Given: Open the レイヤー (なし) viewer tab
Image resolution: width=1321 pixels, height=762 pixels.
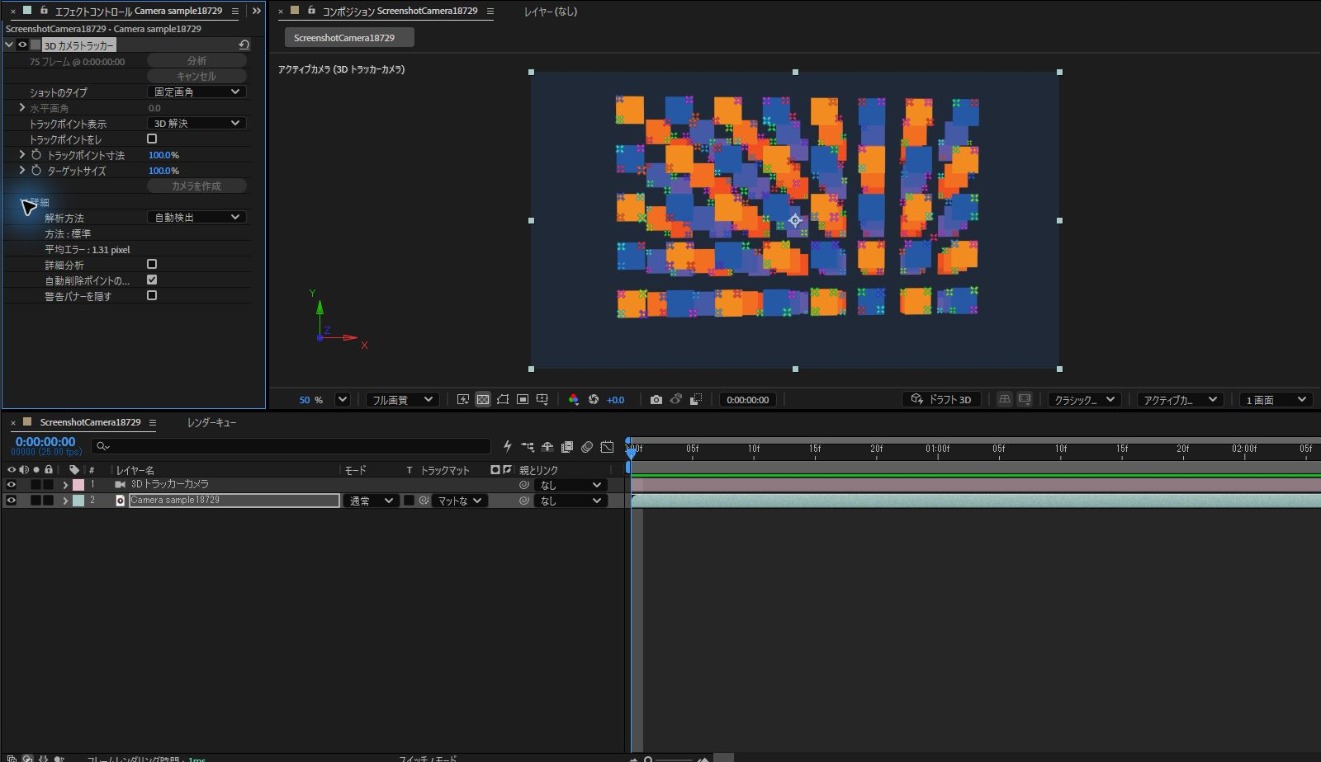Looking at the screenshot, I should coord(551,12).
